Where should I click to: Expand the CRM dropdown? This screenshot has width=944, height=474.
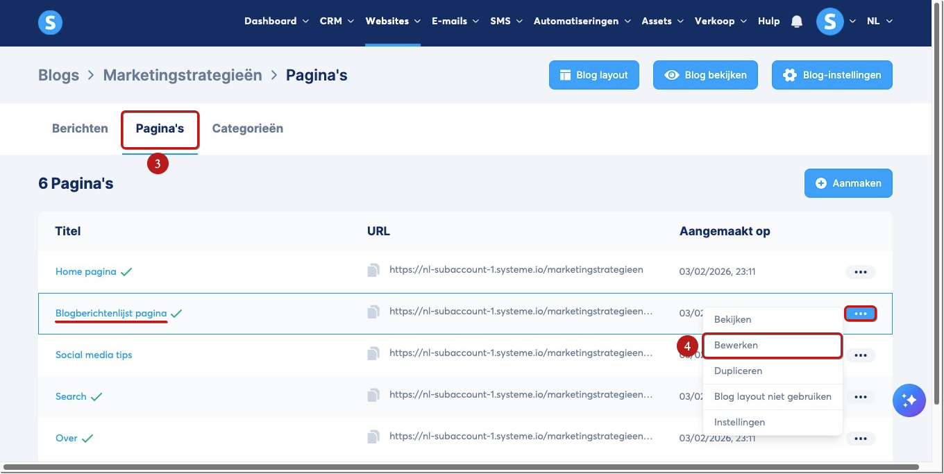coord(337,21)
